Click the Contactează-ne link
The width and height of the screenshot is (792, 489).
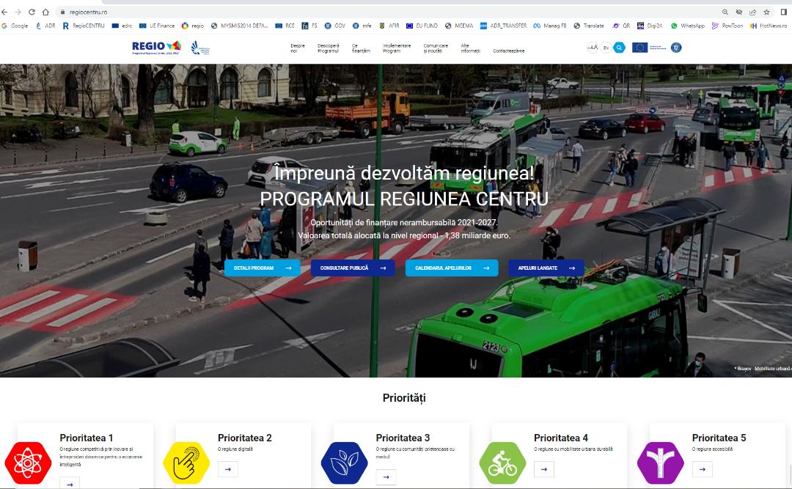click(509, 51)
